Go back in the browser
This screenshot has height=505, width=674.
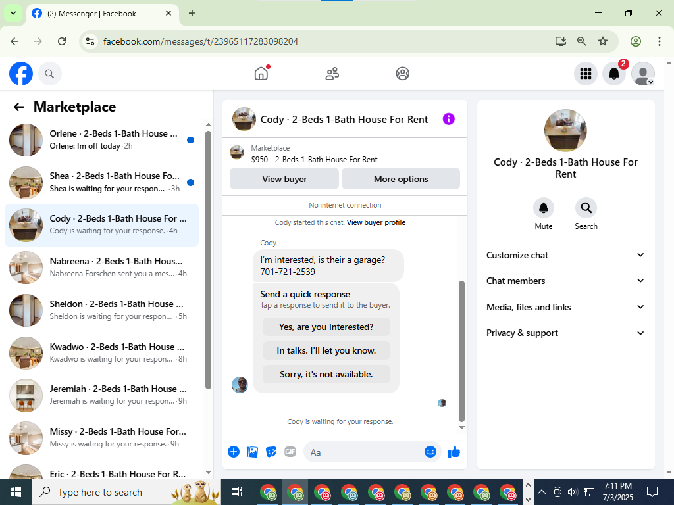coord(14,41)
